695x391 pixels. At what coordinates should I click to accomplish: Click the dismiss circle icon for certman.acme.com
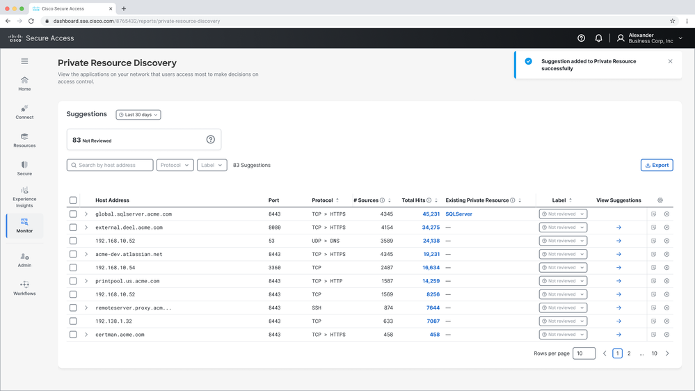666,335
